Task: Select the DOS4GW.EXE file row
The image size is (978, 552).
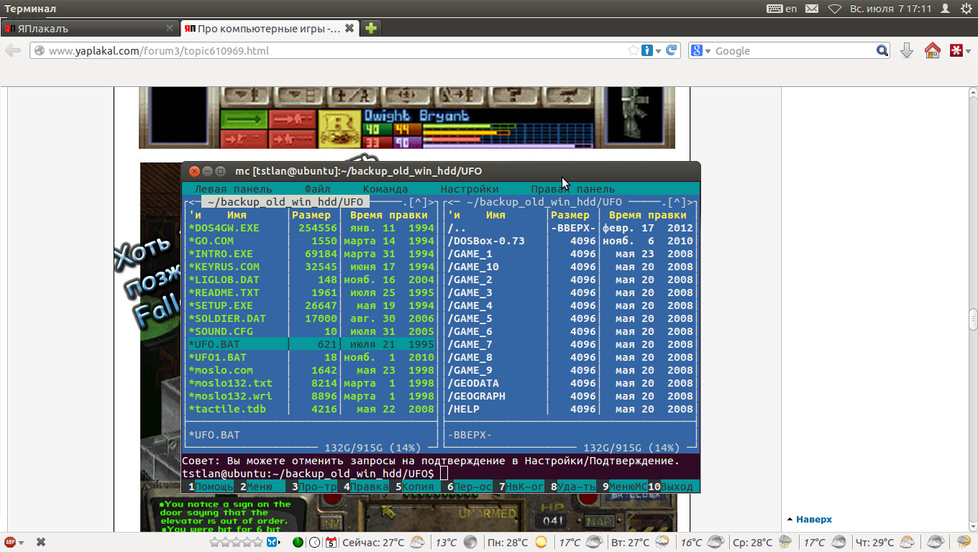Action: click(x=311, y=228)
